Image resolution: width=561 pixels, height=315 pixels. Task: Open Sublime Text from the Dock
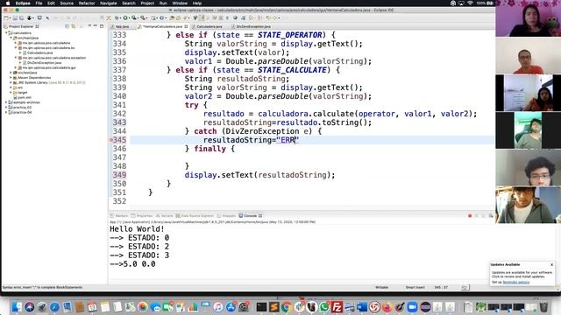pos(273,307)
